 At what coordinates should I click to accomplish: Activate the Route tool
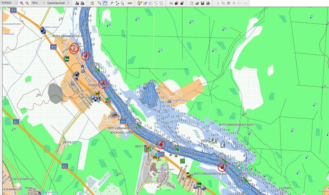(x=117, y=3)
